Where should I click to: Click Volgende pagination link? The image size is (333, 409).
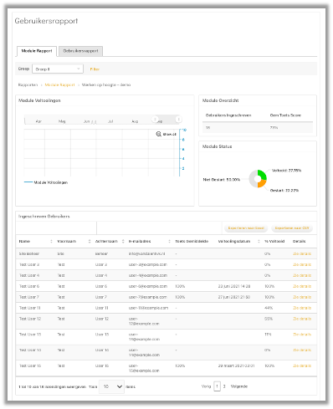(239, 386)
